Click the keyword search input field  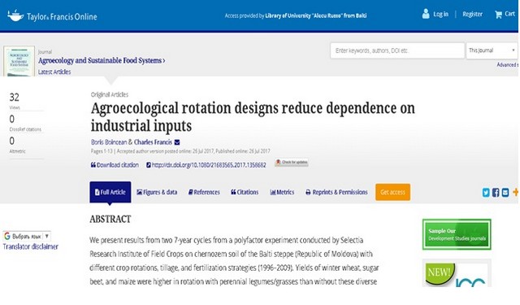[x=397, y=50]
